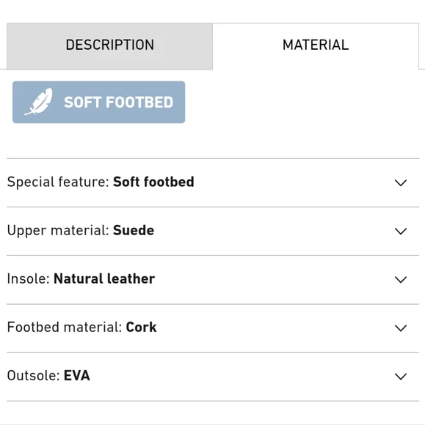
Task: Click the Soft Footbed badge text
Action: (119, 102)
